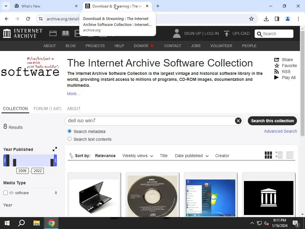The width and height of the screenshot is (305, 229).
Task: Open the collection ABOUT tab
Action: click(x=74, y=109)
